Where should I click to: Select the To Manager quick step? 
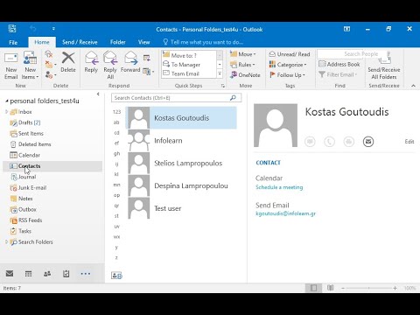tap(189, 65)
